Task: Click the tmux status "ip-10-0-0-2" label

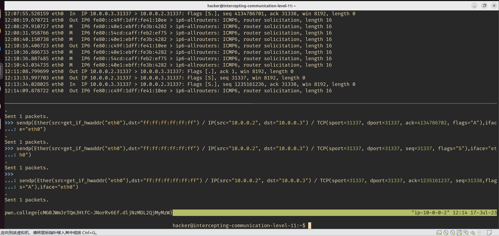Action: tap(430, 213)
